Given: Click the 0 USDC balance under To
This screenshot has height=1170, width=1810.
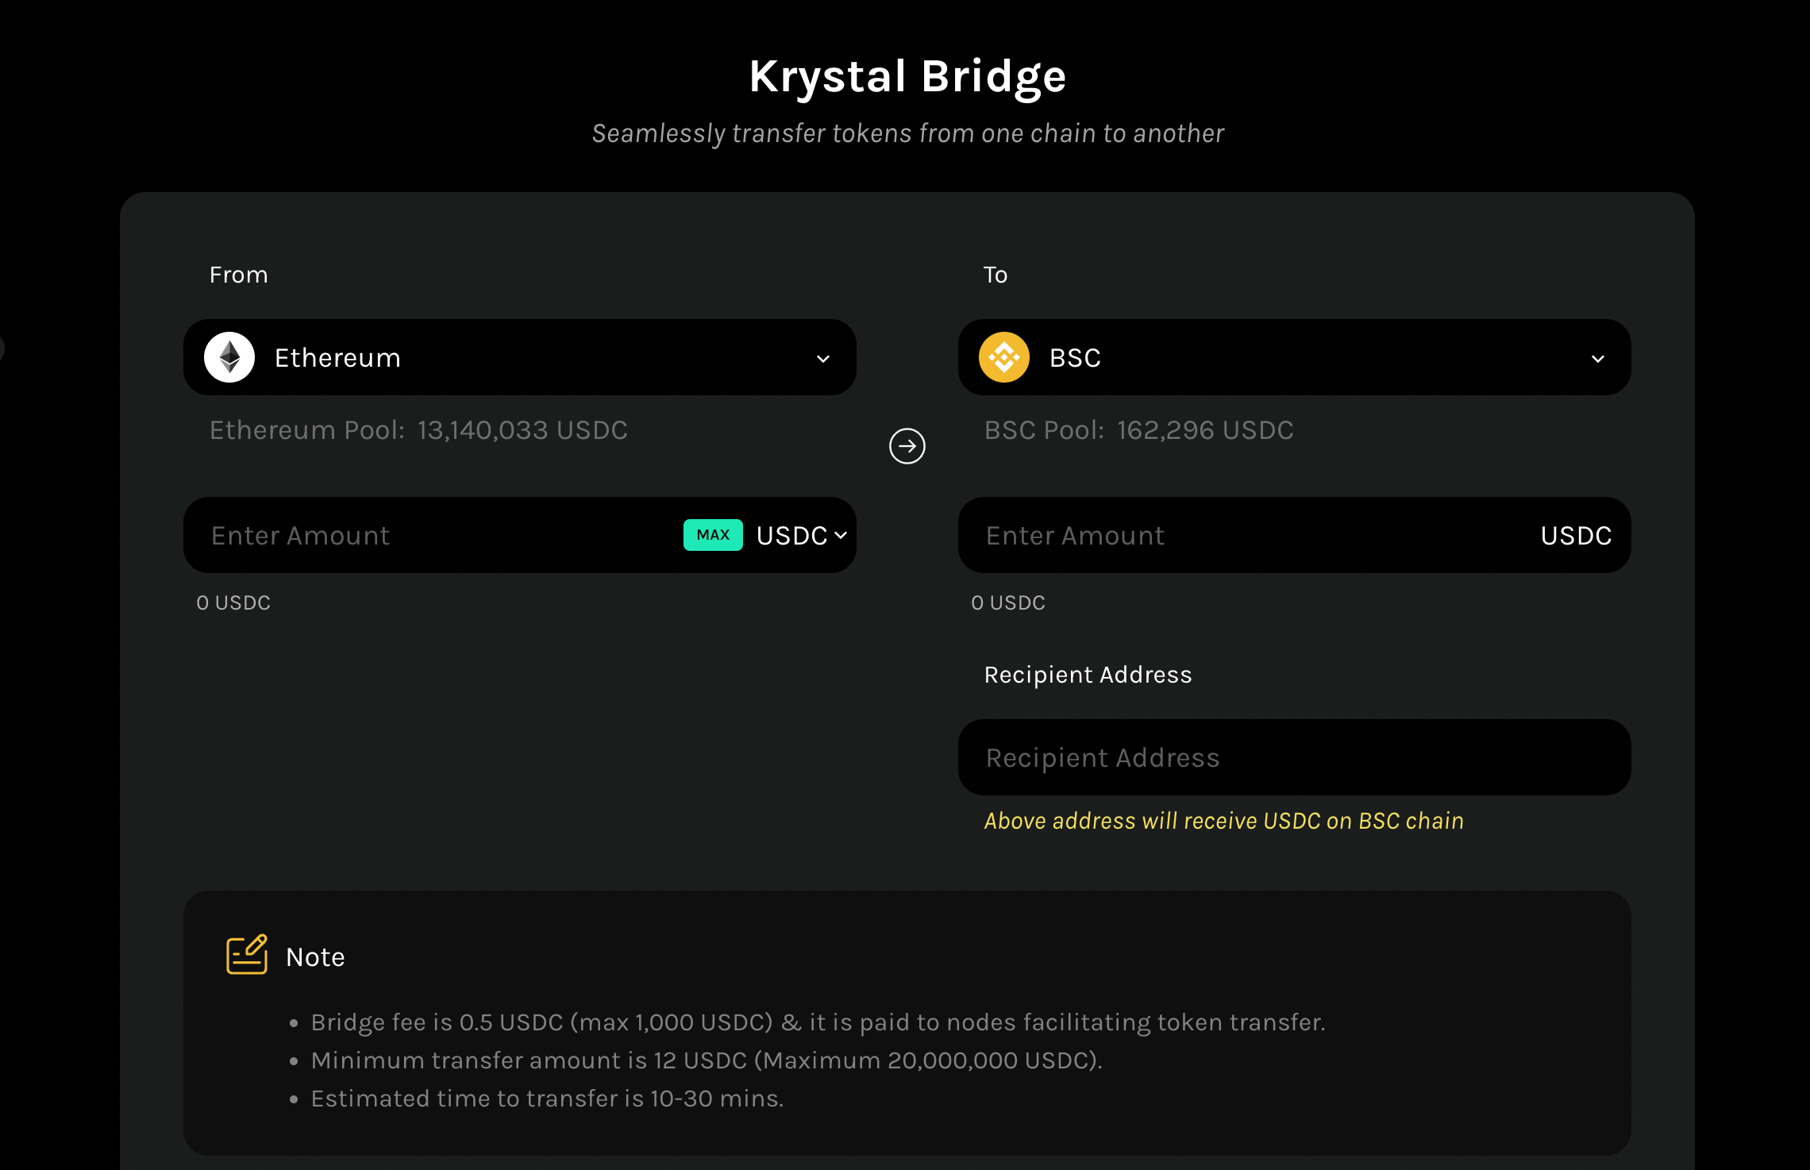Looking at the screenshot, I should point(1008,602).
